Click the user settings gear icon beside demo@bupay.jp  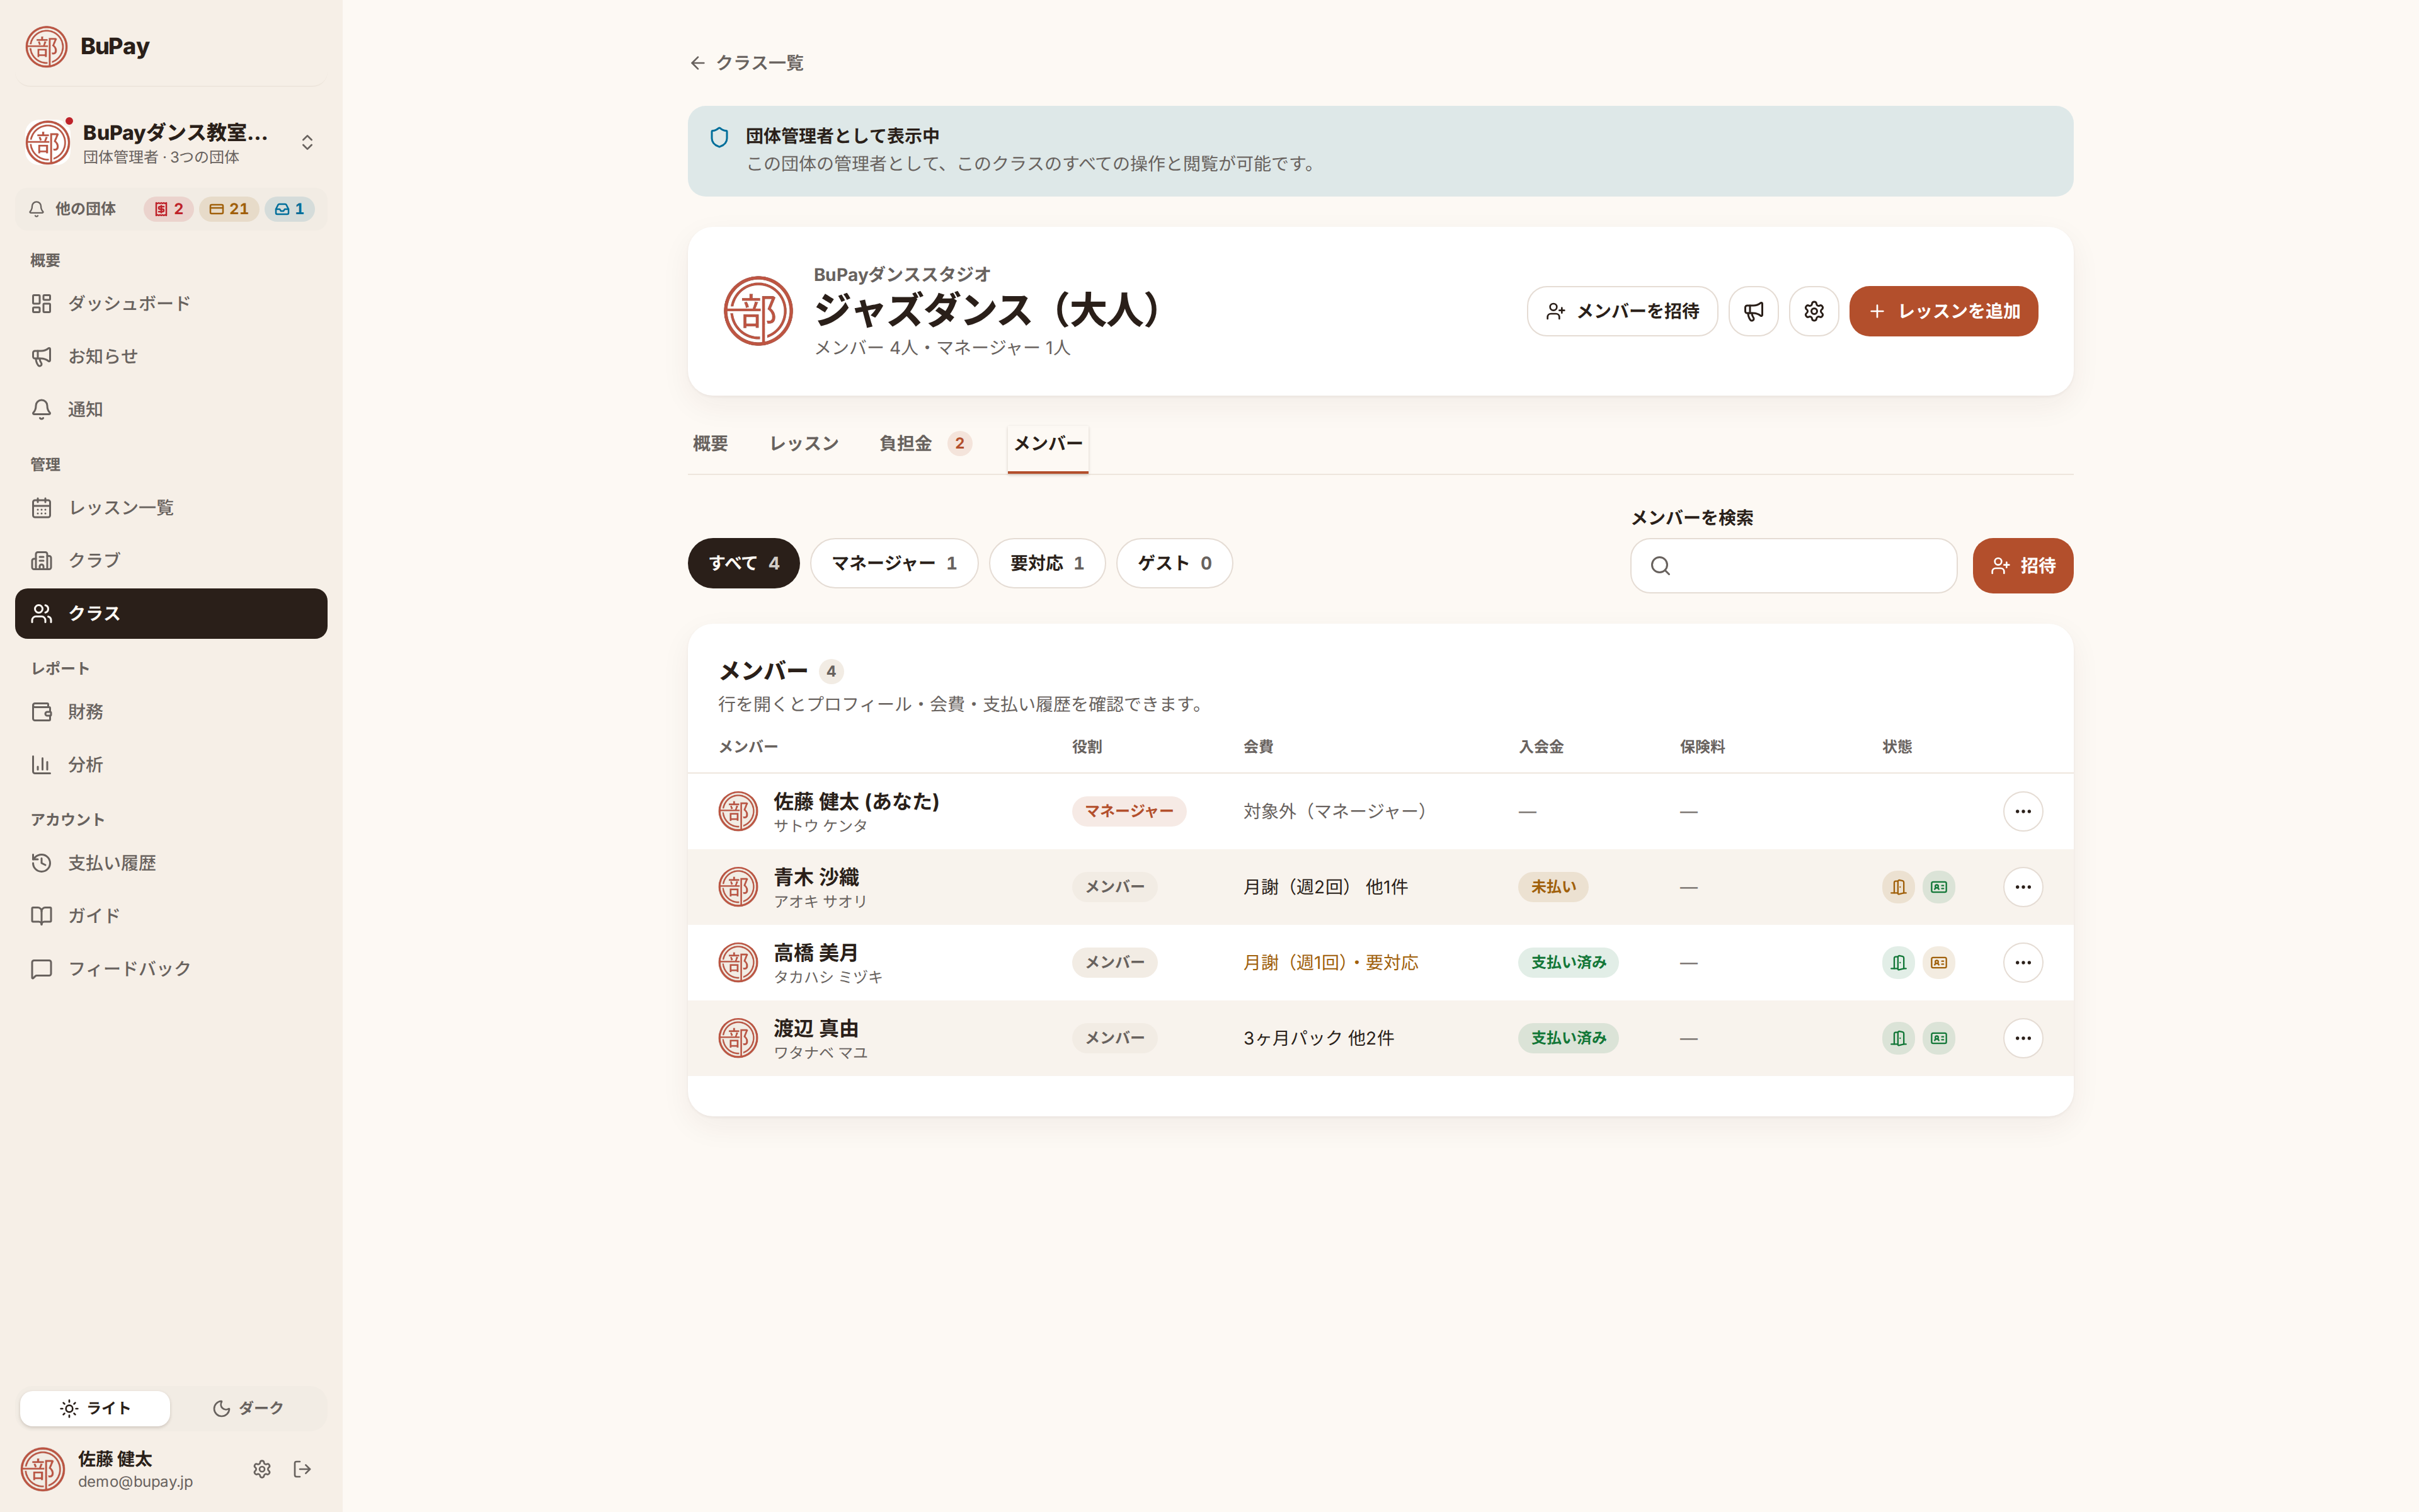click(262, 1469)
